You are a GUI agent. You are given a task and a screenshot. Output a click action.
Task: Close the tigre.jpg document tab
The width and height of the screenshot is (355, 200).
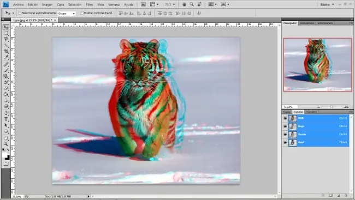click(x=55, y=20)
